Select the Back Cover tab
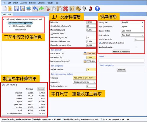Image resolution: width=147 pixels, height=122 pixels. pos(7,15)
